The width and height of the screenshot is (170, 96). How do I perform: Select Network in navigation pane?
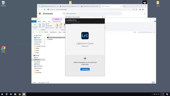coord(38,64)
